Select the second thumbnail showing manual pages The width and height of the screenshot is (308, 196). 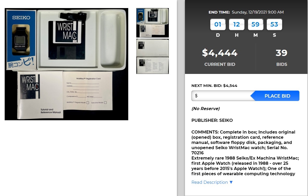click(152, 56)
